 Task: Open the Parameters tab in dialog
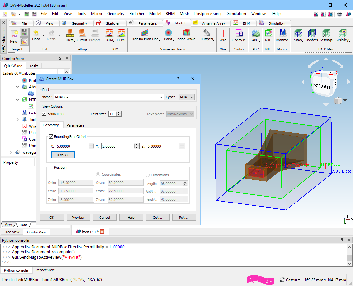tap(76, 125)
